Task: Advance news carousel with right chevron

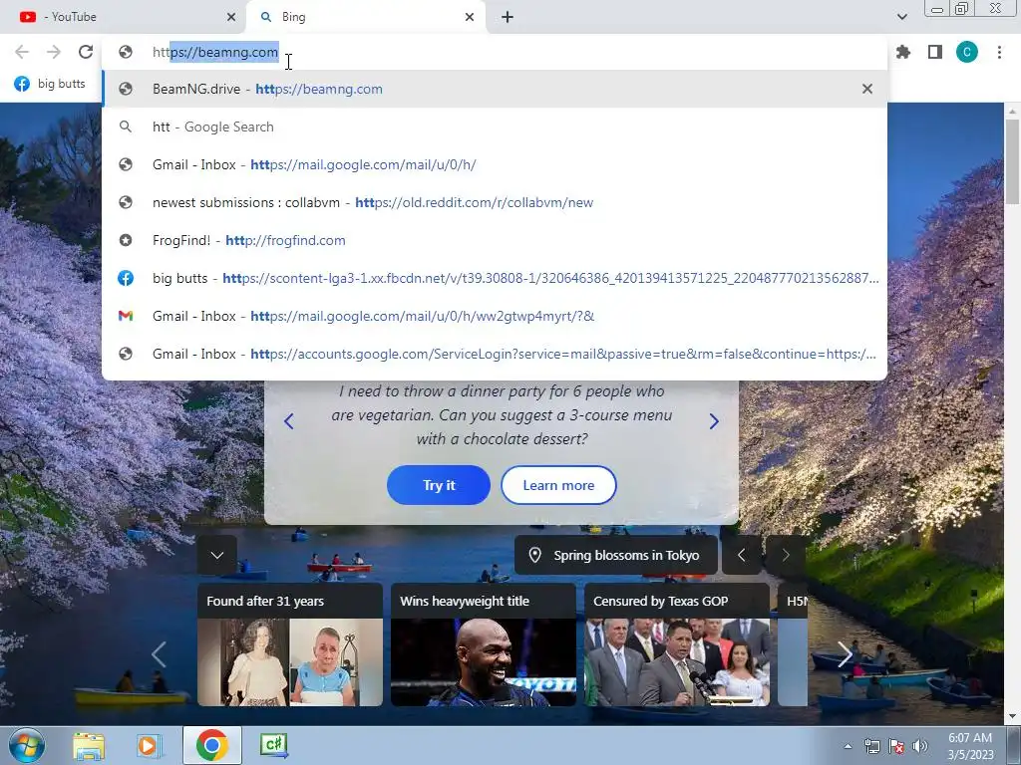Action: click(x=845, y=654)
